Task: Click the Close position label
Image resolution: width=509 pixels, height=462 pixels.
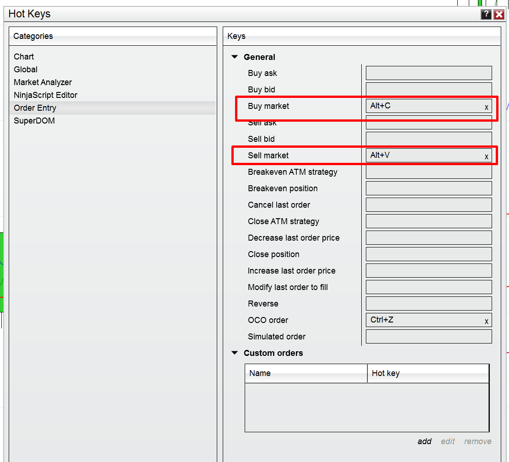Action: [x=273, y=254]
